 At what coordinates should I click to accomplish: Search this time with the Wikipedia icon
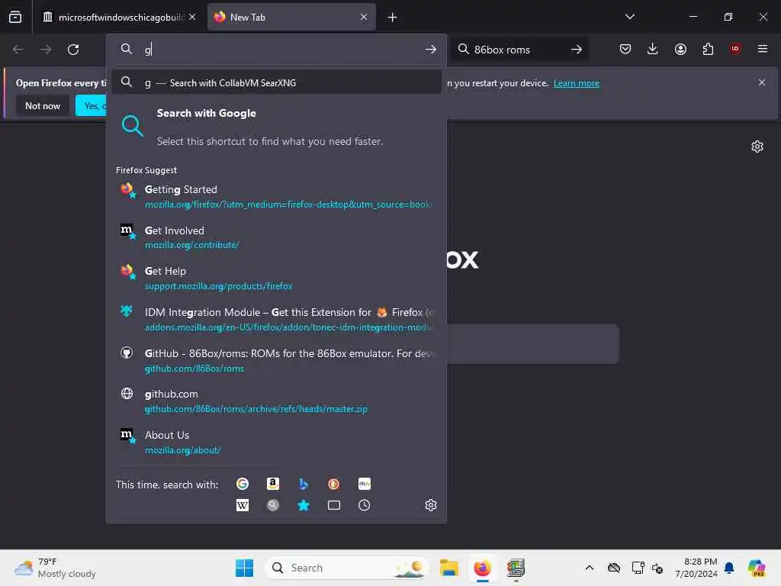pyautogui.click(x=242, y=505)
